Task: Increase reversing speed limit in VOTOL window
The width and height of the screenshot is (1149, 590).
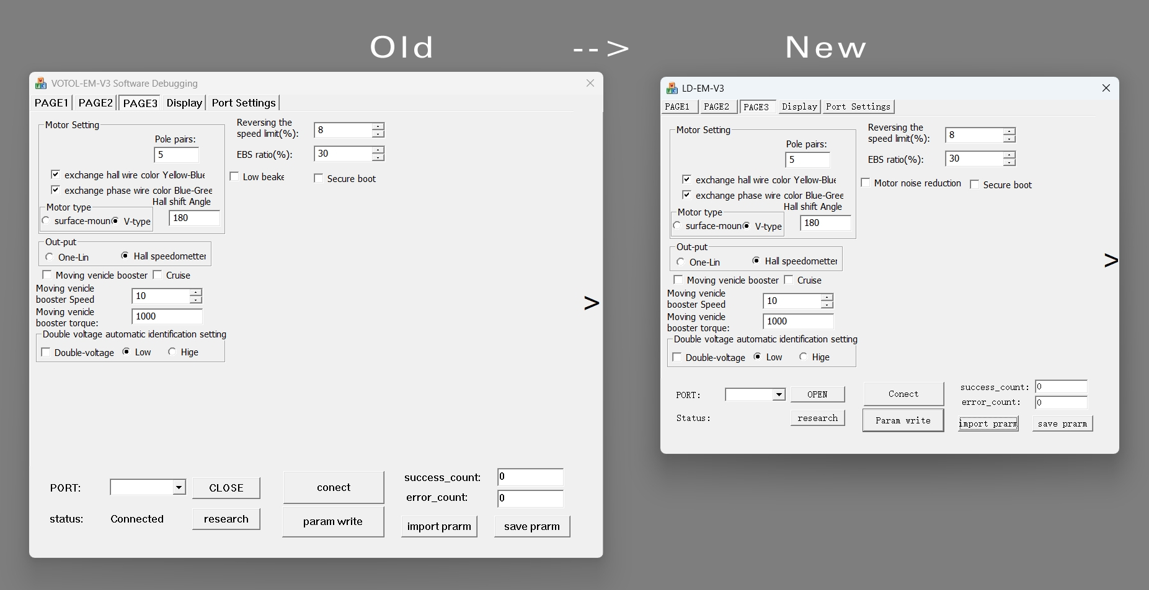Action: [x=378, y=126]
